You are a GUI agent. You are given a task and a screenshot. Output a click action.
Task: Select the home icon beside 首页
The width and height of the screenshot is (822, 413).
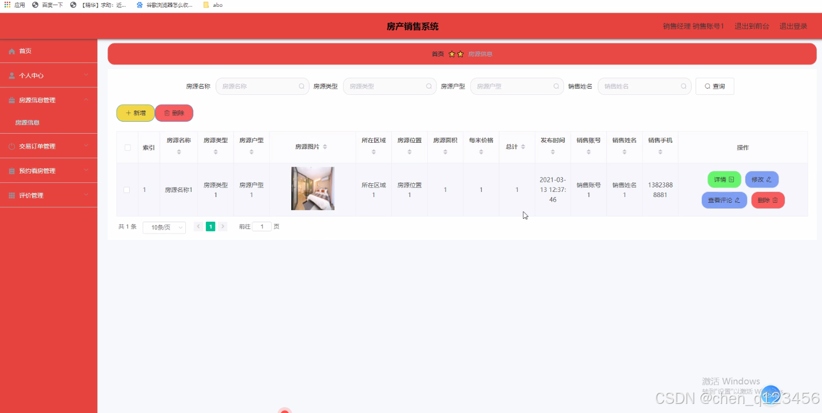(13, 51)
